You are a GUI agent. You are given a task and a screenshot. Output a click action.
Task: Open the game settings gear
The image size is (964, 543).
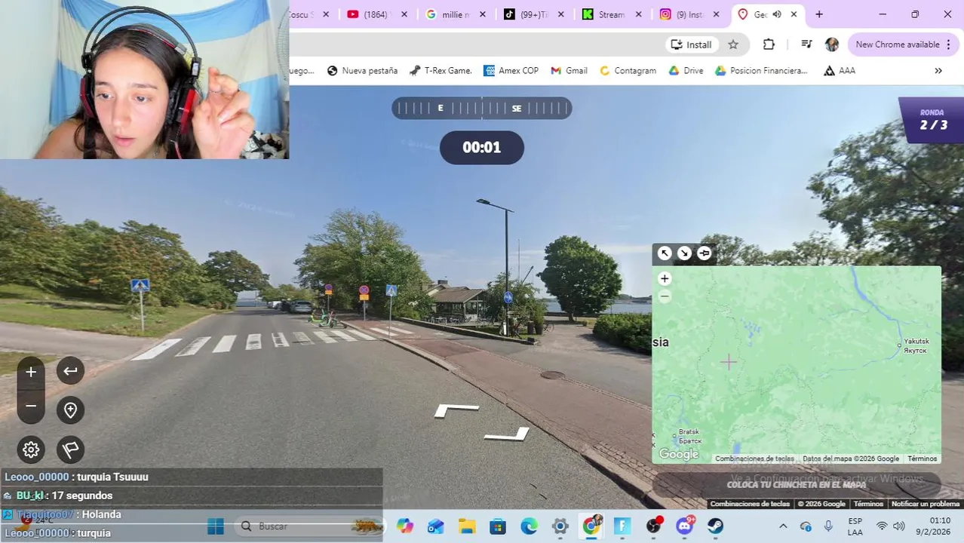(x=31, y=449)
